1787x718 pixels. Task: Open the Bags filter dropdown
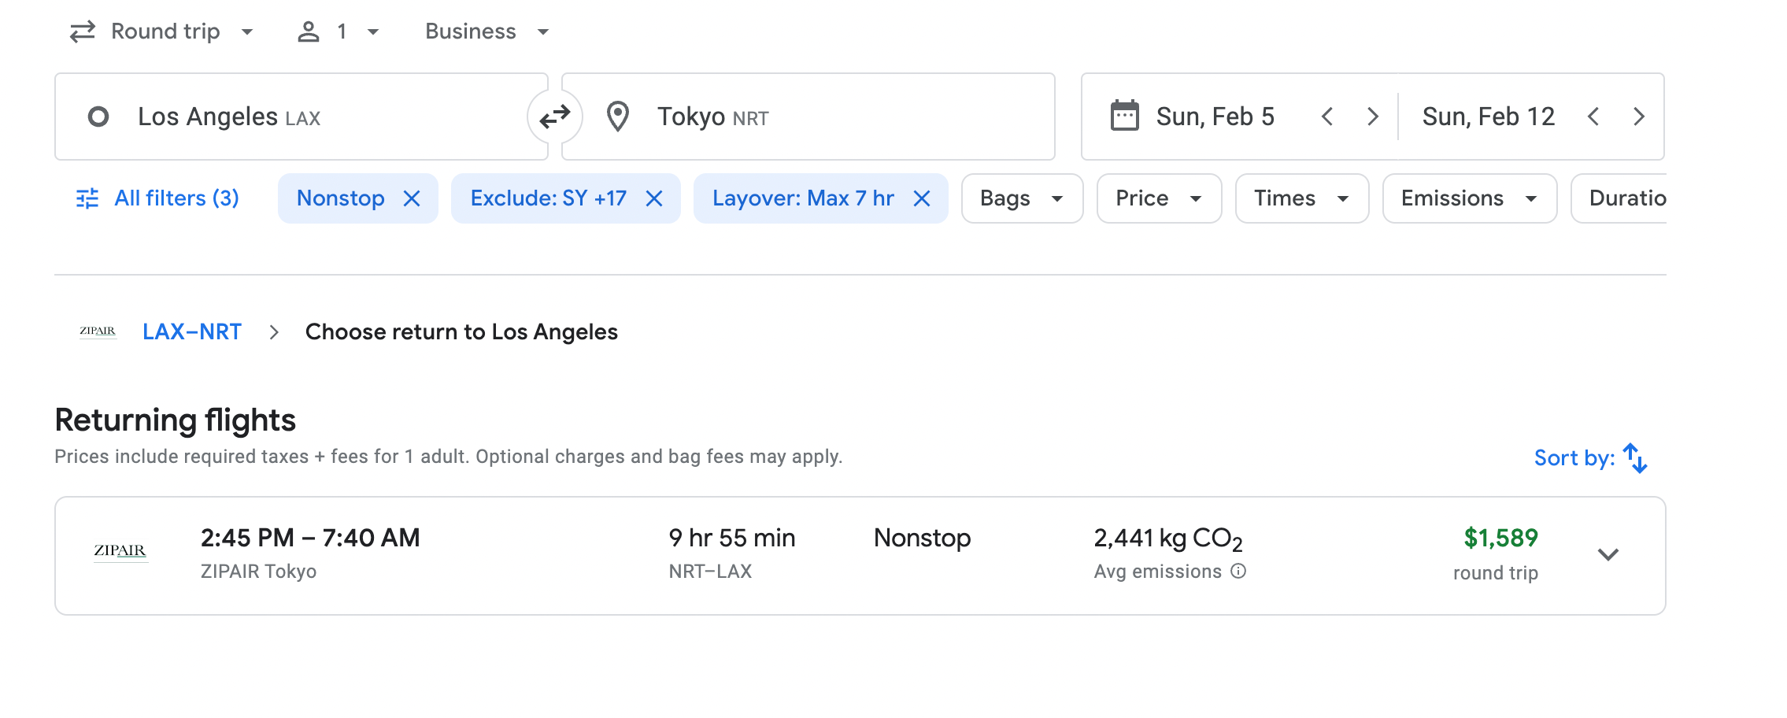coord(1021,198)
